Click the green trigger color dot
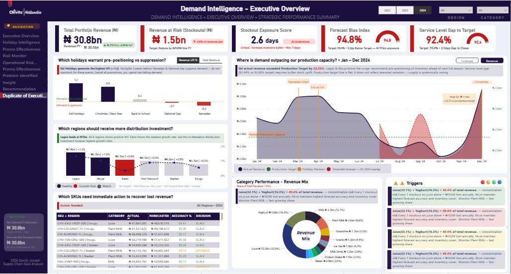The height and width of the screenshot is (274, 511). coord(494,183)
